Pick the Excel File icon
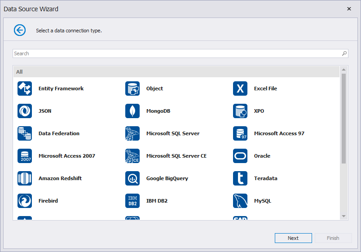 (x=240, y=88)
